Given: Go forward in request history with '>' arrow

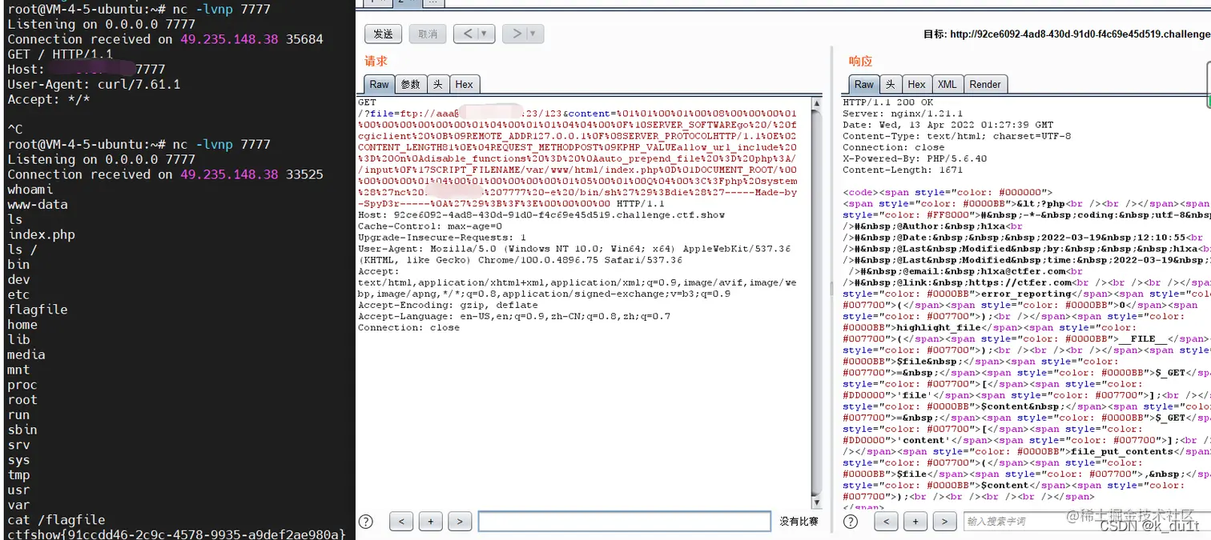Looking at the screenshot, I should tap(517, 34).
